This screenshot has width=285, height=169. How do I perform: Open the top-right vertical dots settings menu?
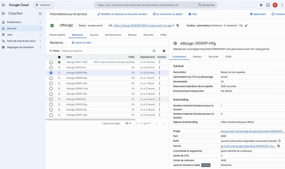tap(282, 5)
